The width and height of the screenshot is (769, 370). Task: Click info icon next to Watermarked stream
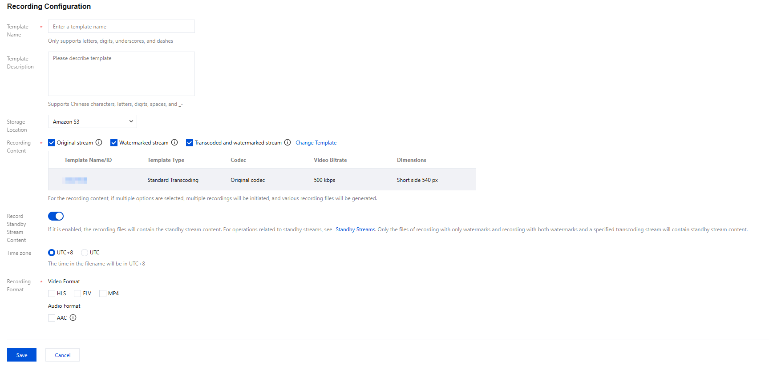pos(174,143)
